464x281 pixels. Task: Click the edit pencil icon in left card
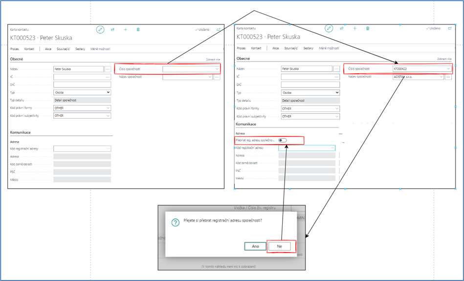coord(100,30)
